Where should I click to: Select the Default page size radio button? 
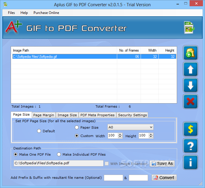(x=39, y=131)
